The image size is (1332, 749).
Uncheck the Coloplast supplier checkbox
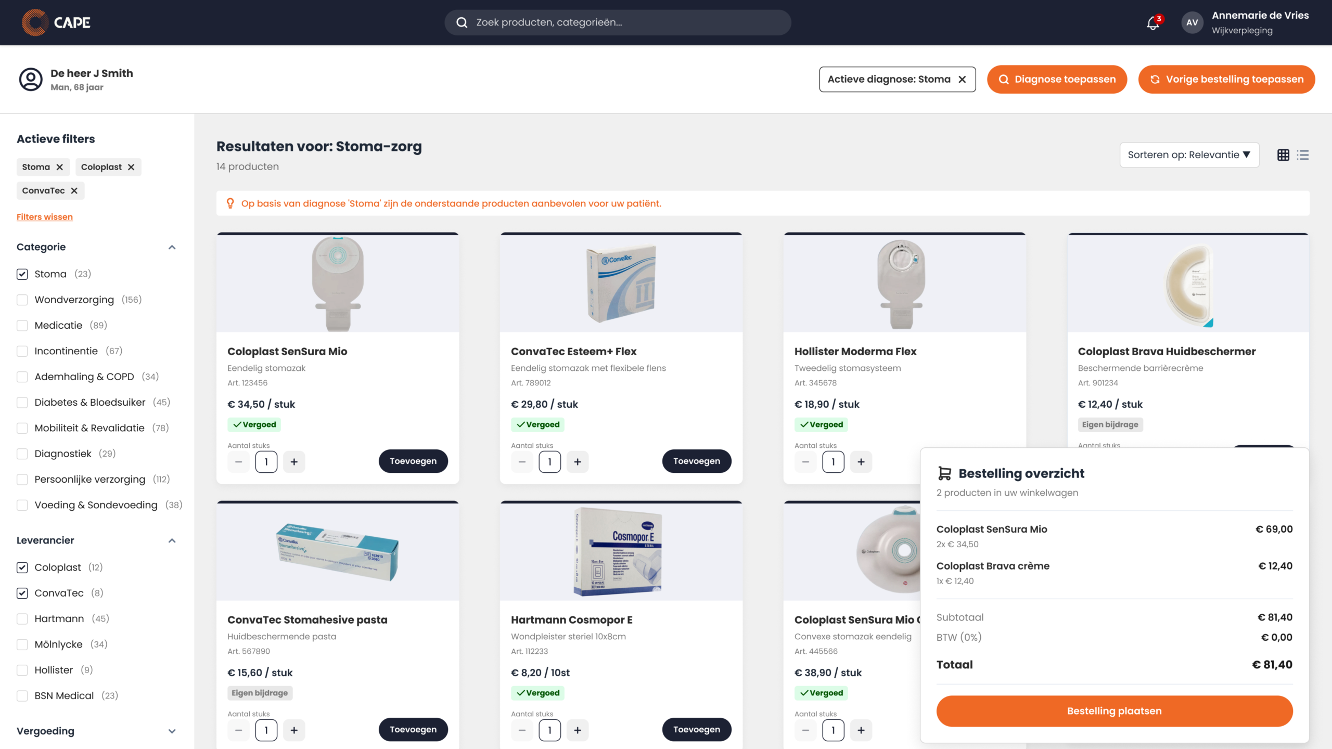pyautogui.click(x=22, y=567)
